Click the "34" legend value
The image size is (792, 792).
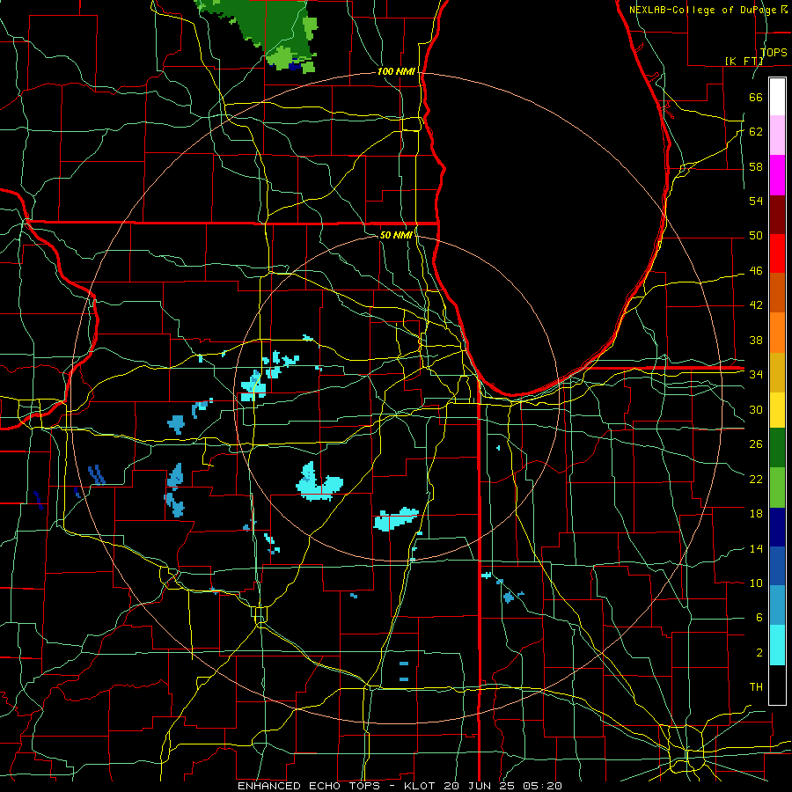point(756,375)
